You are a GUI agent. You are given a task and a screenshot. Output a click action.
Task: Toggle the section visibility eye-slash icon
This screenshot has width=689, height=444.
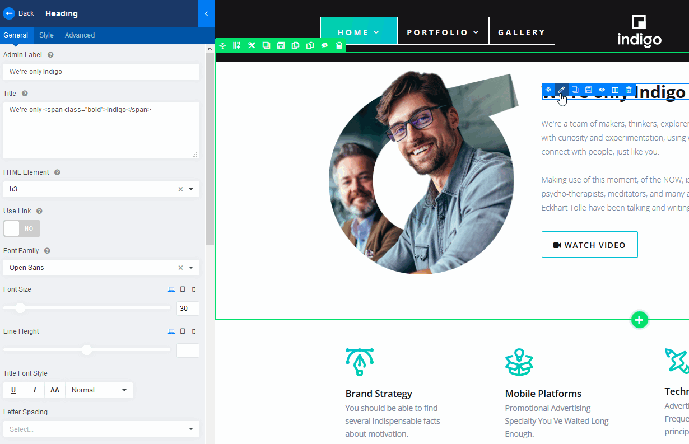(x=324, y=45)
